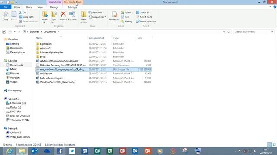Select the pt-pt folder
This screenshot has height=155, width=277.
(x=43, y=57)
